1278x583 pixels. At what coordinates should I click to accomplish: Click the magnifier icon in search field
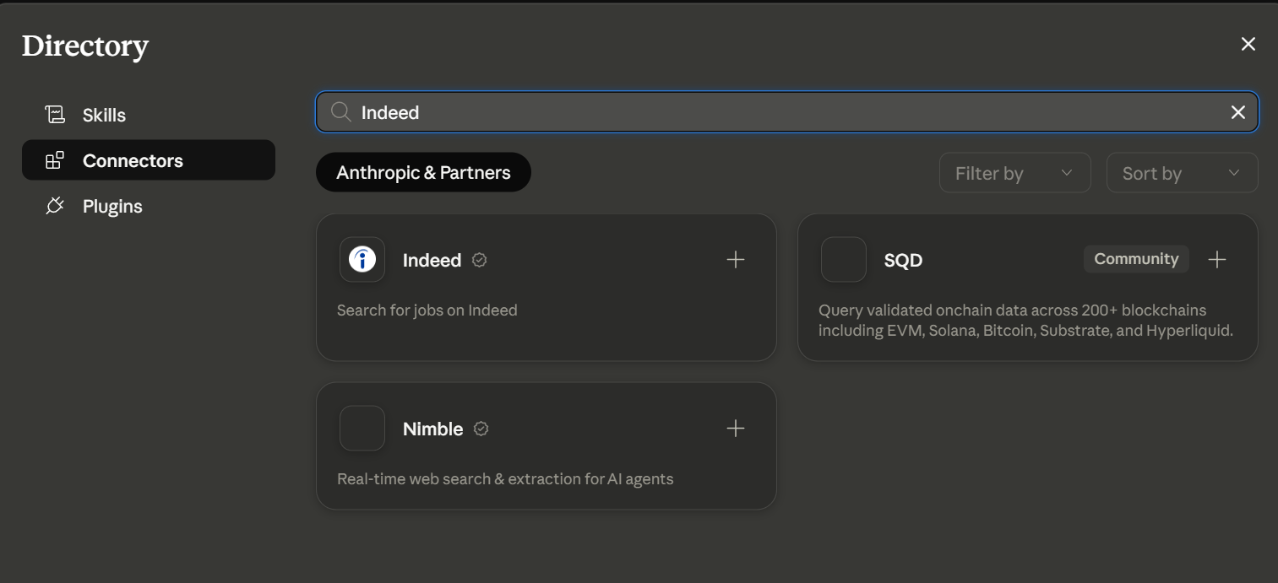point(341,112)
